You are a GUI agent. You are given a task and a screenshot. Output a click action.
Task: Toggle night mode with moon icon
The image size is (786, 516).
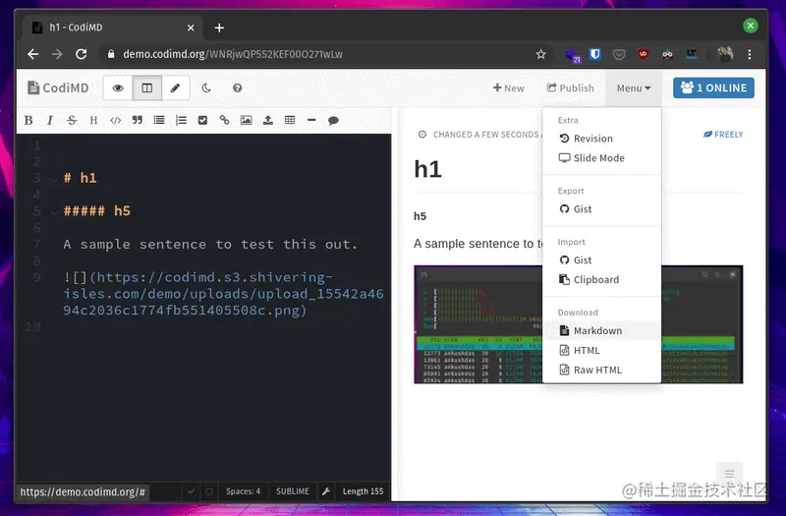click(x=206, y=88)
